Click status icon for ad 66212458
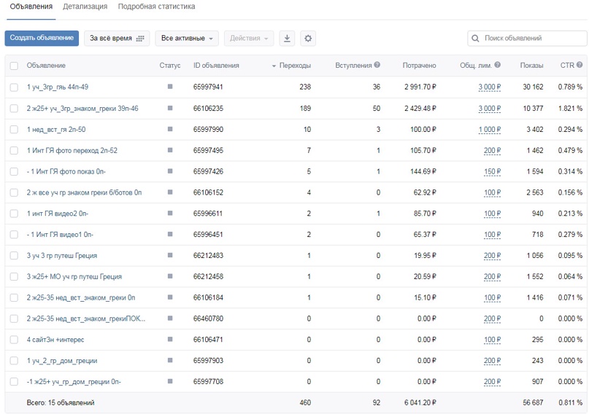 coord(170,276)
